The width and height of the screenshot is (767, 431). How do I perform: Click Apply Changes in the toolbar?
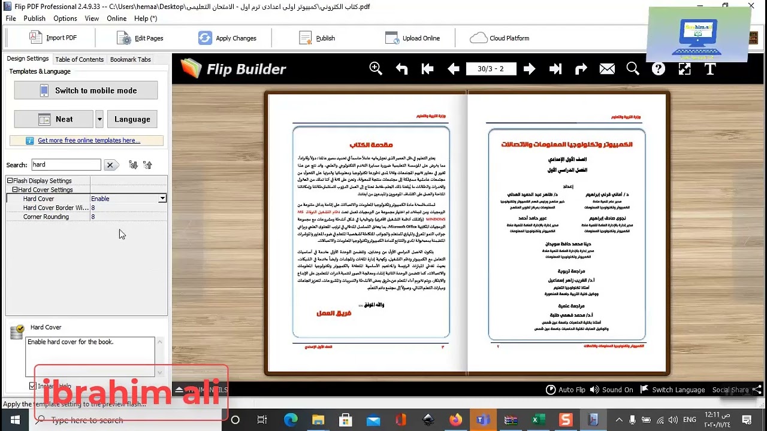(x=227, y=38)
